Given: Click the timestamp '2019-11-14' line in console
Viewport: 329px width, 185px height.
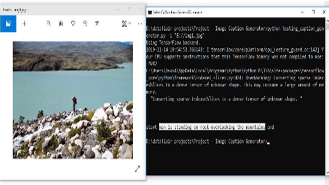Looking at the screenshot, I should [x=235, y=50].
